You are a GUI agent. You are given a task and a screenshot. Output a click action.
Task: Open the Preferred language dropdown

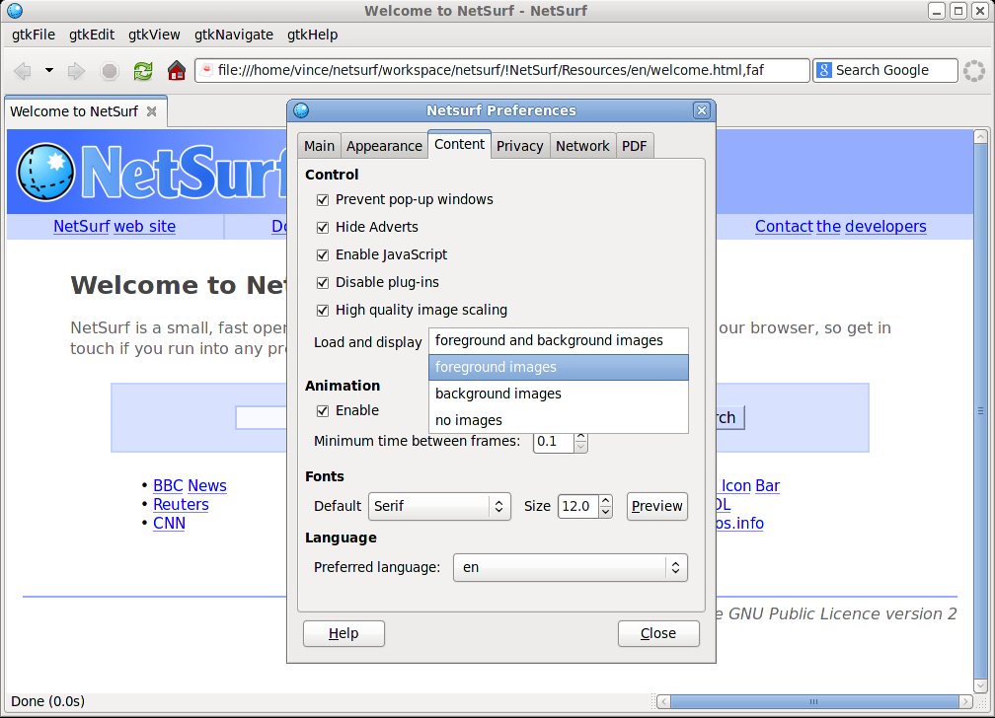570,568
